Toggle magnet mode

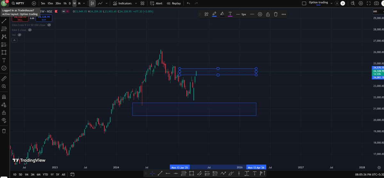(x=4, y=97)
